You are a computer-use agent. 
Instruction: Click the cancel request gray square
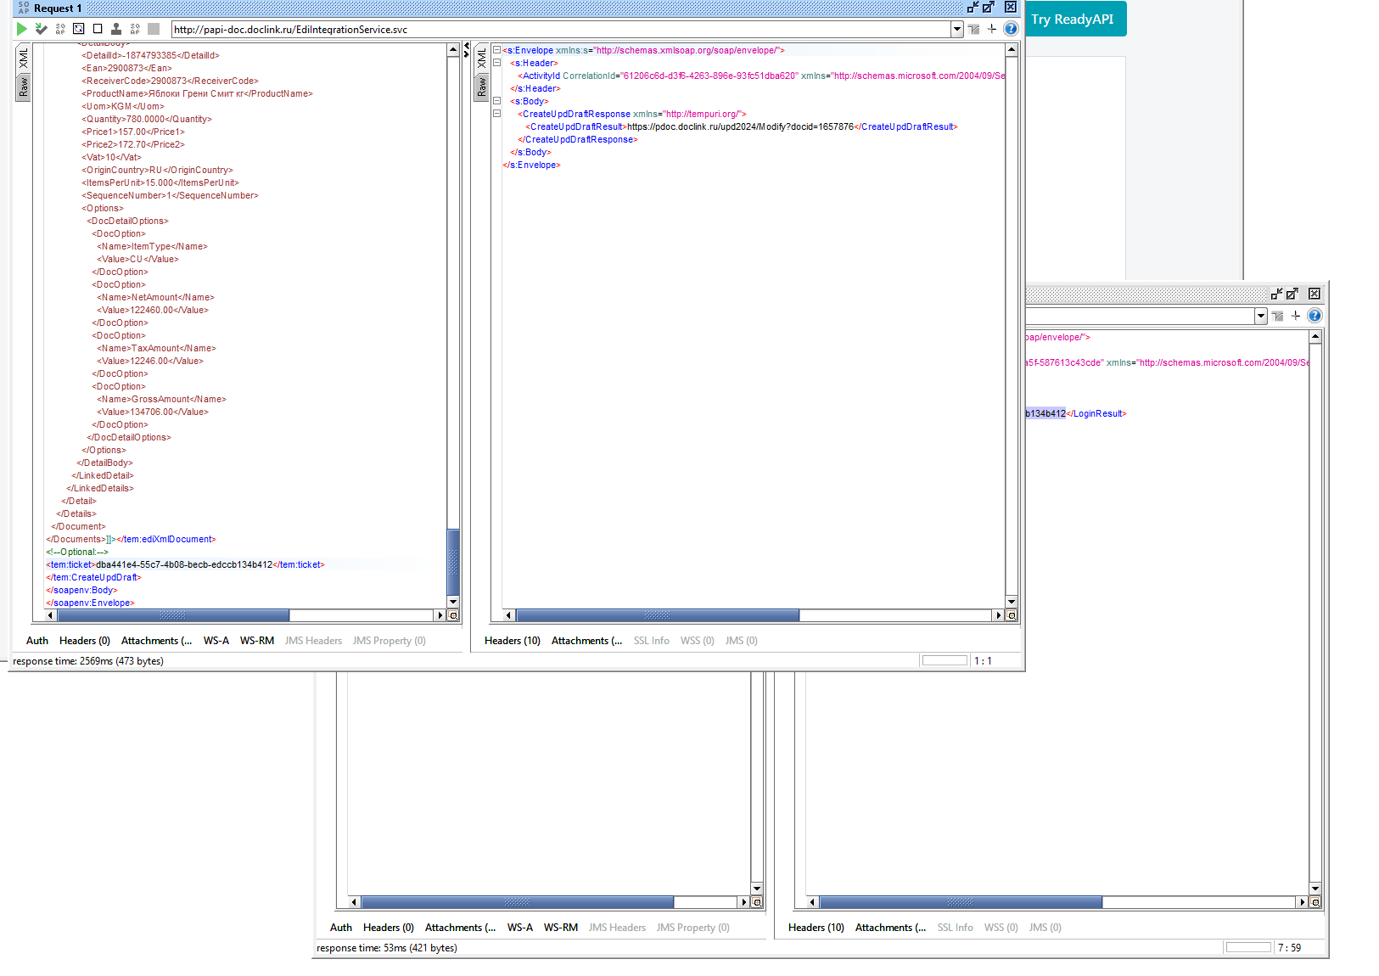point(154,29)
